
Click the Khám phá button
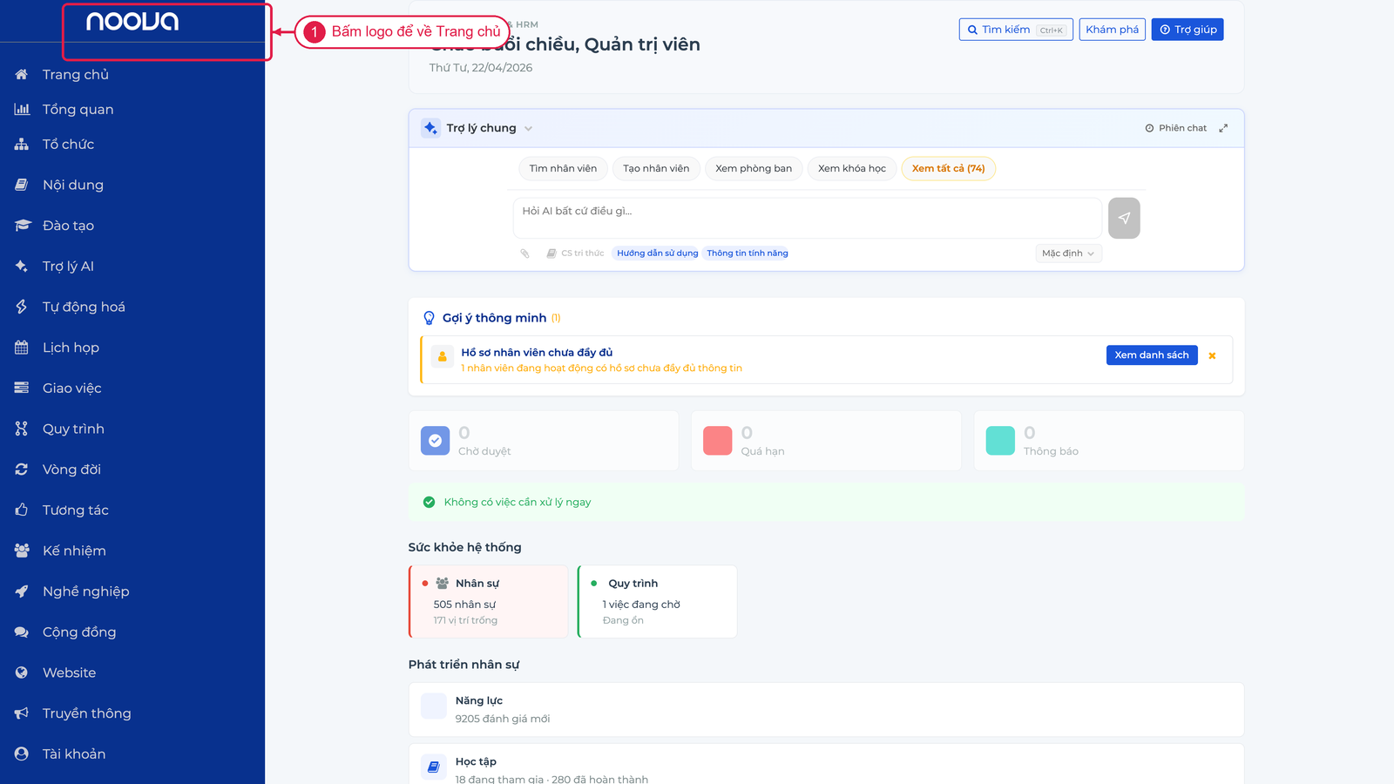point(1112,30)
